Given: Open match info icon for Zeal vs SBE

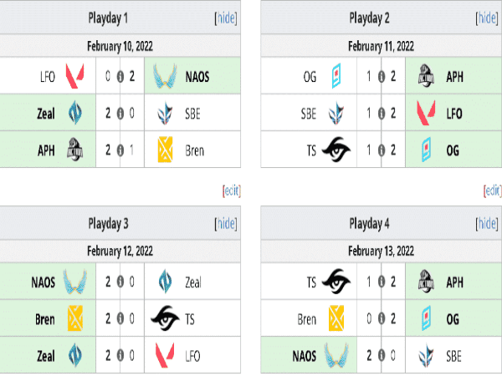Looking at the screenshot, I should 120,114.
